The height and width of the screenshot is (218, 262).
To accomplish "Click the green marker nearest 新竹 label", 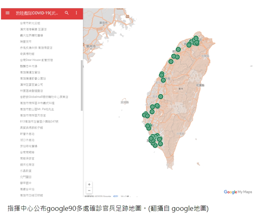I will pos(178,50).
